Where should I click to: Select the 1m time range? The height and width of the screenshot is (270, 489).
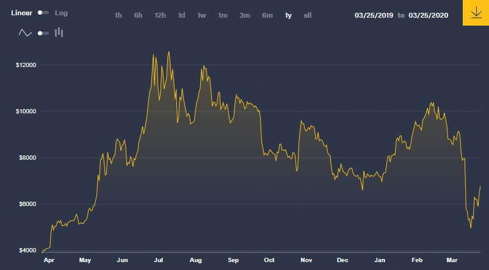[x=223, y=15]
